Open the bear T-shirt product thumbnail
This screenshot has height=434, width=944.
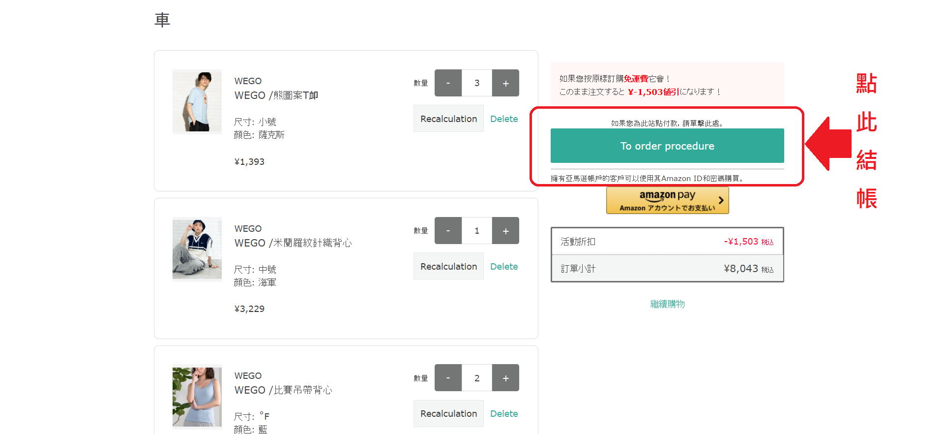(x=197, y=102)
